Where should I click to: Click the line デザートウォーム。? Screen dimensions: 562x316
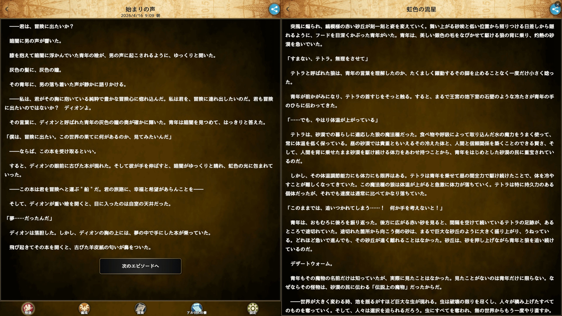click(311, 264)
